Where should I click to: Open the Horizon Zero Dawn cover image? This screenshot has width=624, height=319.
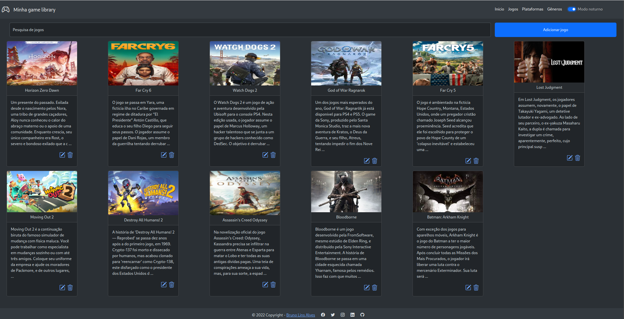(42, 63)
